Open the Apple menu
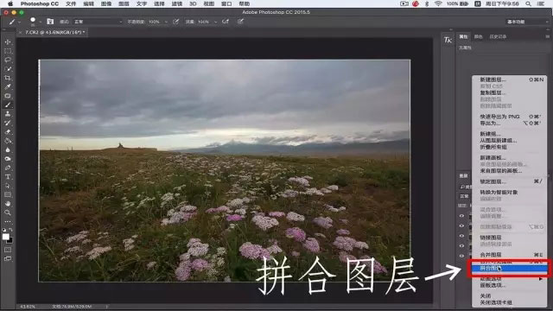Screen dimensions: 553x311 10,3
